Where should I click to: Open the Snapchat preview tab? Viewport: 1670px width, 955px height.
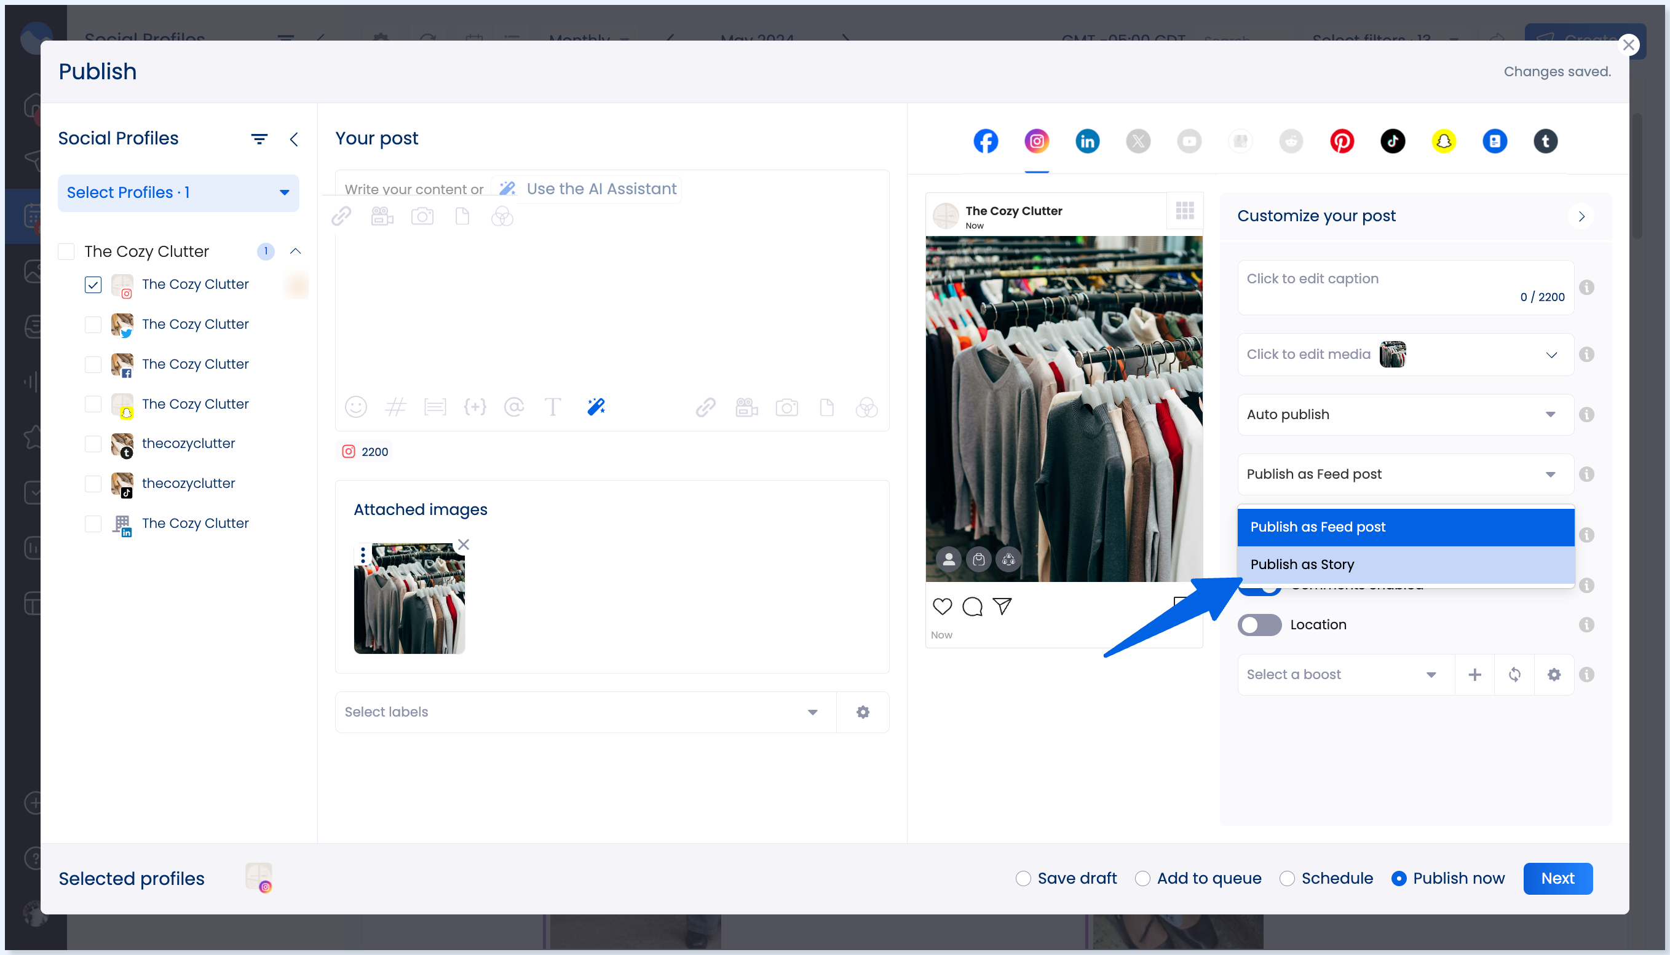(1444, 141)
